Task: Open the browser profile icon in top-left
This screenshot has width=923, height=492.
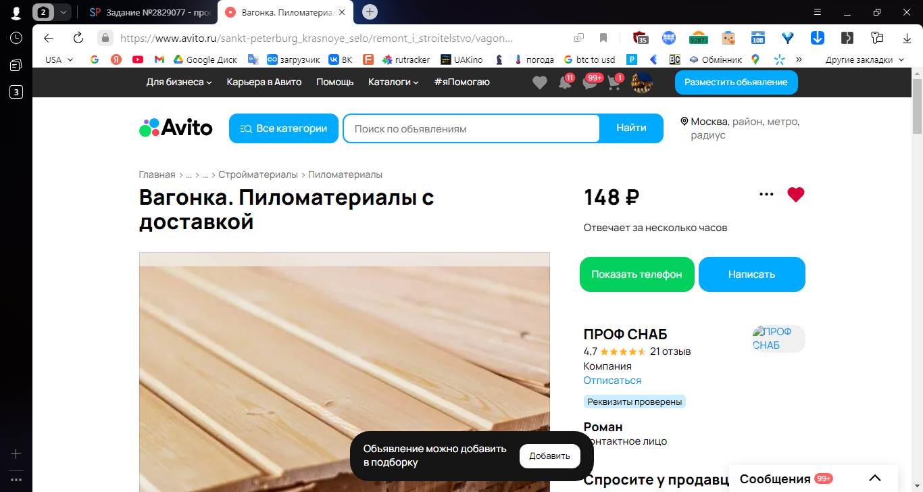Action: point(16,12)
